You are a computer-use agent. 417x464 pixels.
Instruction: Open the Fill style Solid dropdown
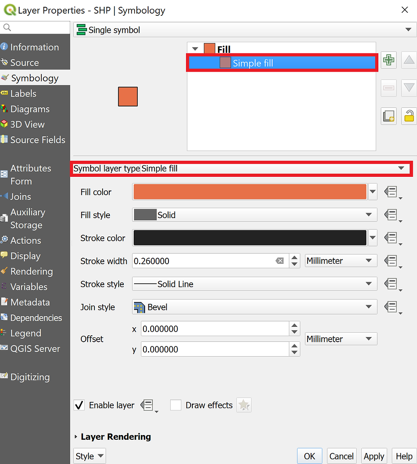pyautogui.click(x=254, y=215)
